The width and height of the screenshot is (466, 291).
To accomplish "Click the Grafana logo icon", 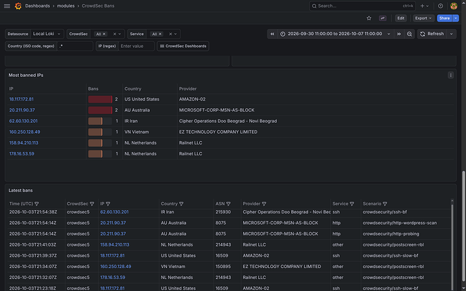I will (18, 6).
